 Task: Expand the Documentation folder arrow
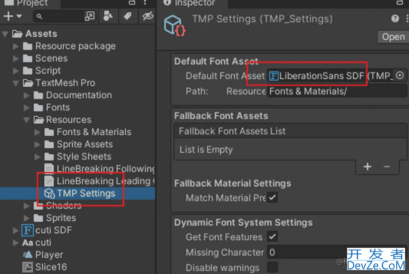(x=27, y=95)
